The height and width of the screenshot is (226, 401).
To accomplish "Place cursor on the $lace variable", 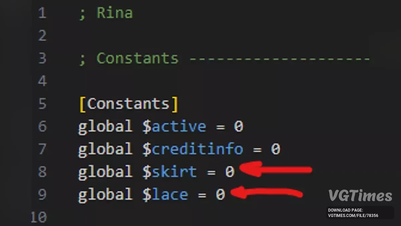I will click(x=165, y=195).
